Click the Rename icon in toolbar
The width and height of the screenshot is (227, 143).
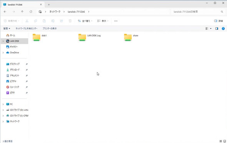click(x=53, y=21)
